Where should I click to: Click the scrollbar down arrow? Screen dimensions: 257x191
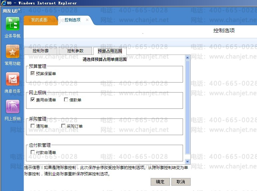pyautogui.click(x=188, y=162)
